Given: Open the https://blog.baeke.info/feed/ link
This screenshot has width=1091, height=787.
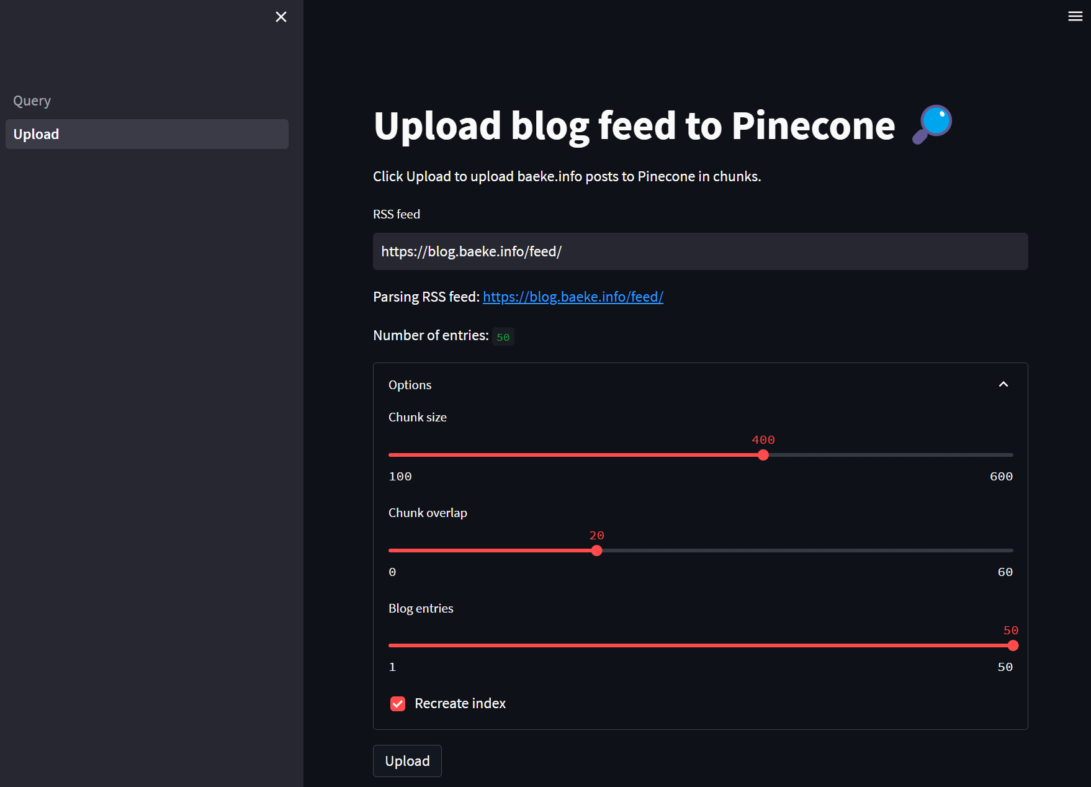Looking at the screenshot, I should pyautogui.click(x=572, y=297).
